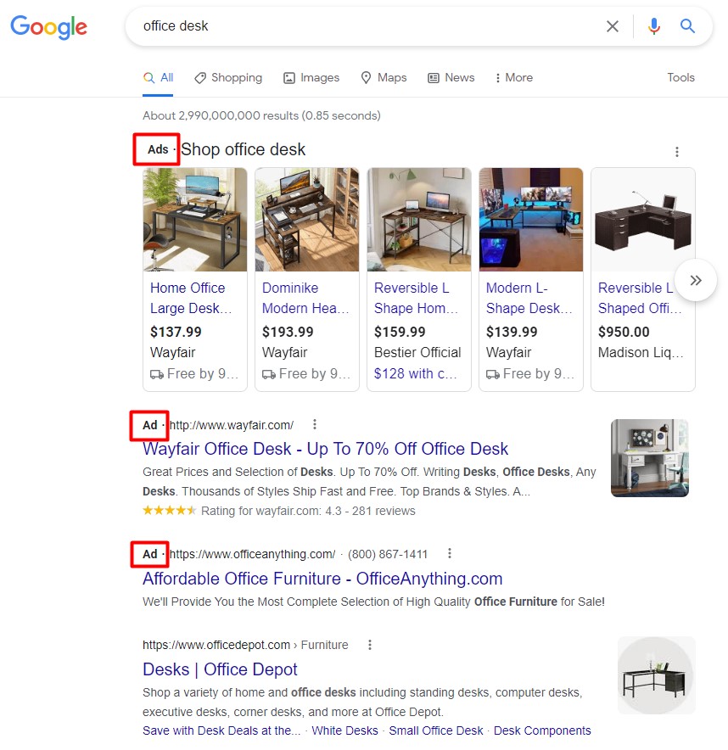The image size is (728, 750).
Task: Advance shopping carousel with double-arrow button
Action: click(x=696, y=280)
